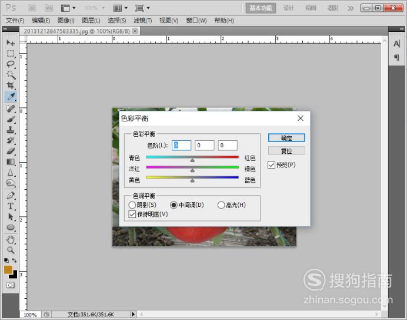Click the third 色阶 input field
The image size is (407, 320).
point(228,146)
